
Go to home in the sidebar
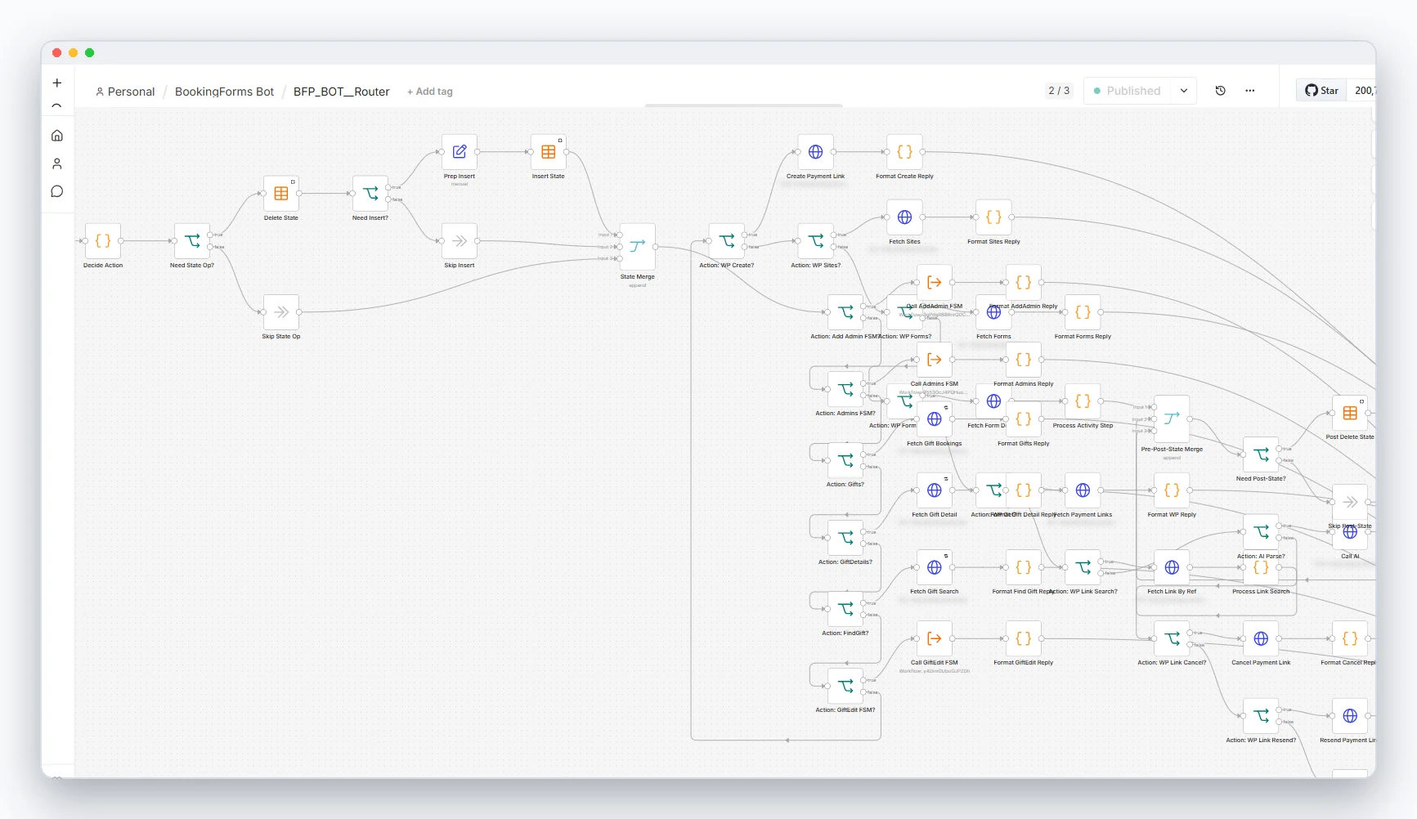pyautogui.click(x=57, y=136)
